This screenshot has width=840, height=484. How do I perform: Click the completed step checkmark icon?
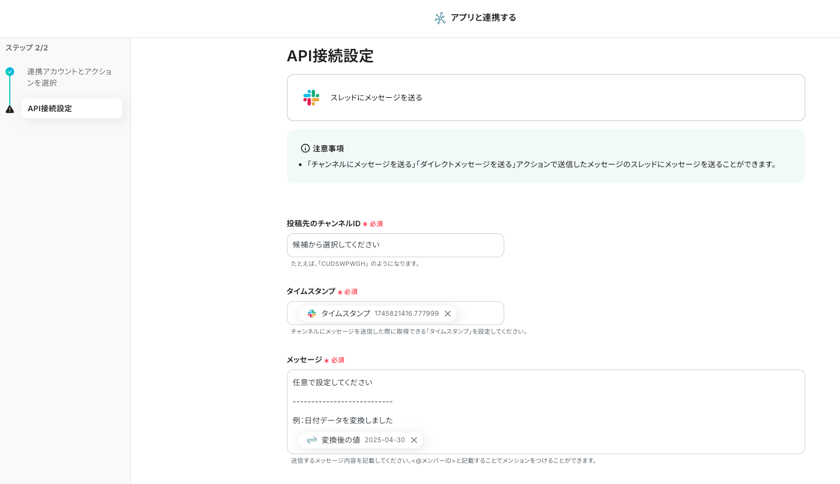10,72
